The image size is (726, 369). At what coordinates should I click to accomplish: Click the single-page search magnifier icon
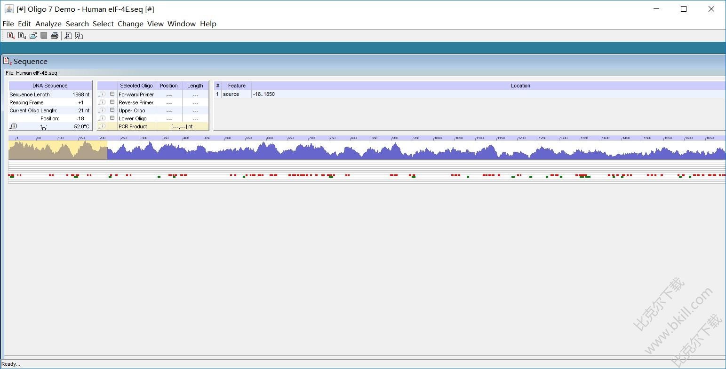(68, 36)
